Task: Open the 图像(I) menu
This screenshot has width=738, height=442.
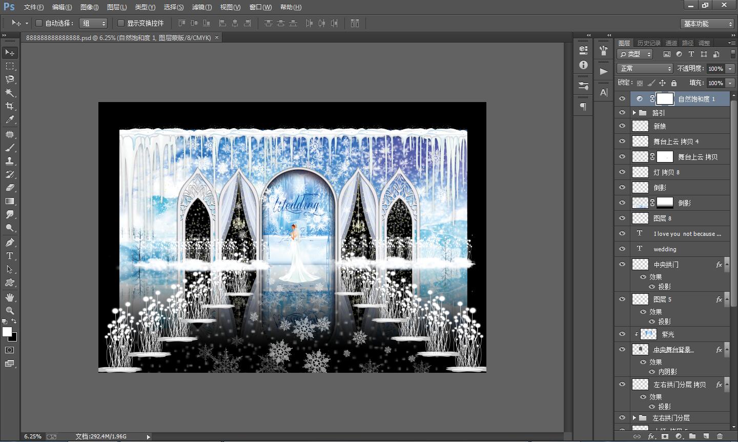Action: pyautogui.click(x=89, y=7)
